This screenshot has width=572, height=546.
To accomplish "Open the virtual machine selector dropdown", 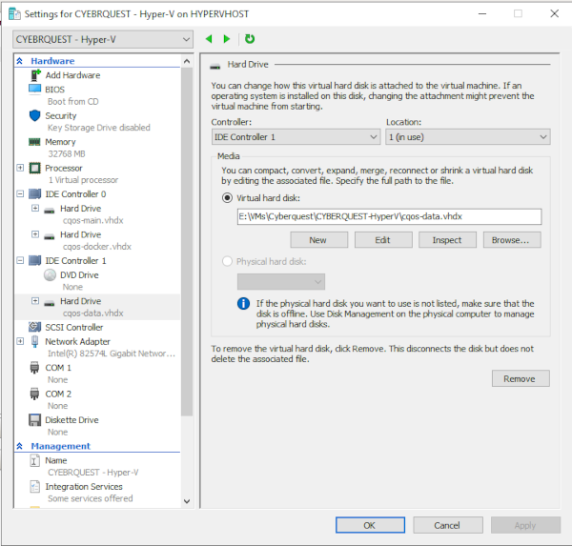I will tap(103, 39).
